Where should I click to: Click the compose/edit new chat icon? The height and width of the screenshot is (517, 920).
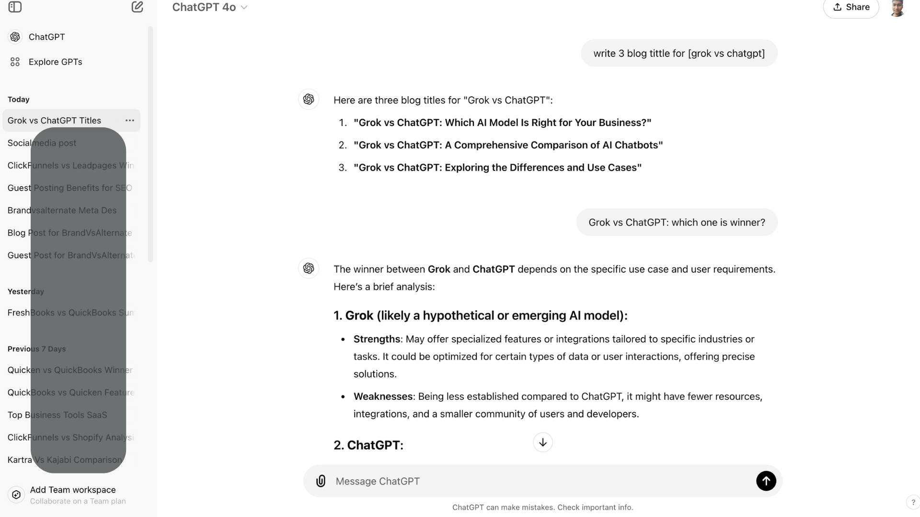137,7
